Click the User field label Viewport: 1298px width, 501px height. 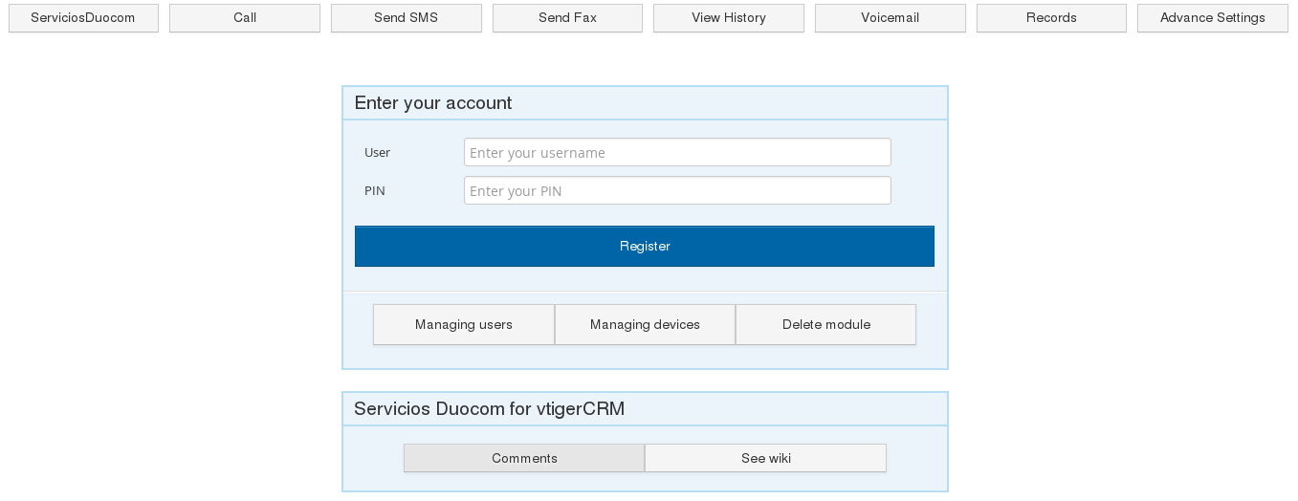(378, 153)
